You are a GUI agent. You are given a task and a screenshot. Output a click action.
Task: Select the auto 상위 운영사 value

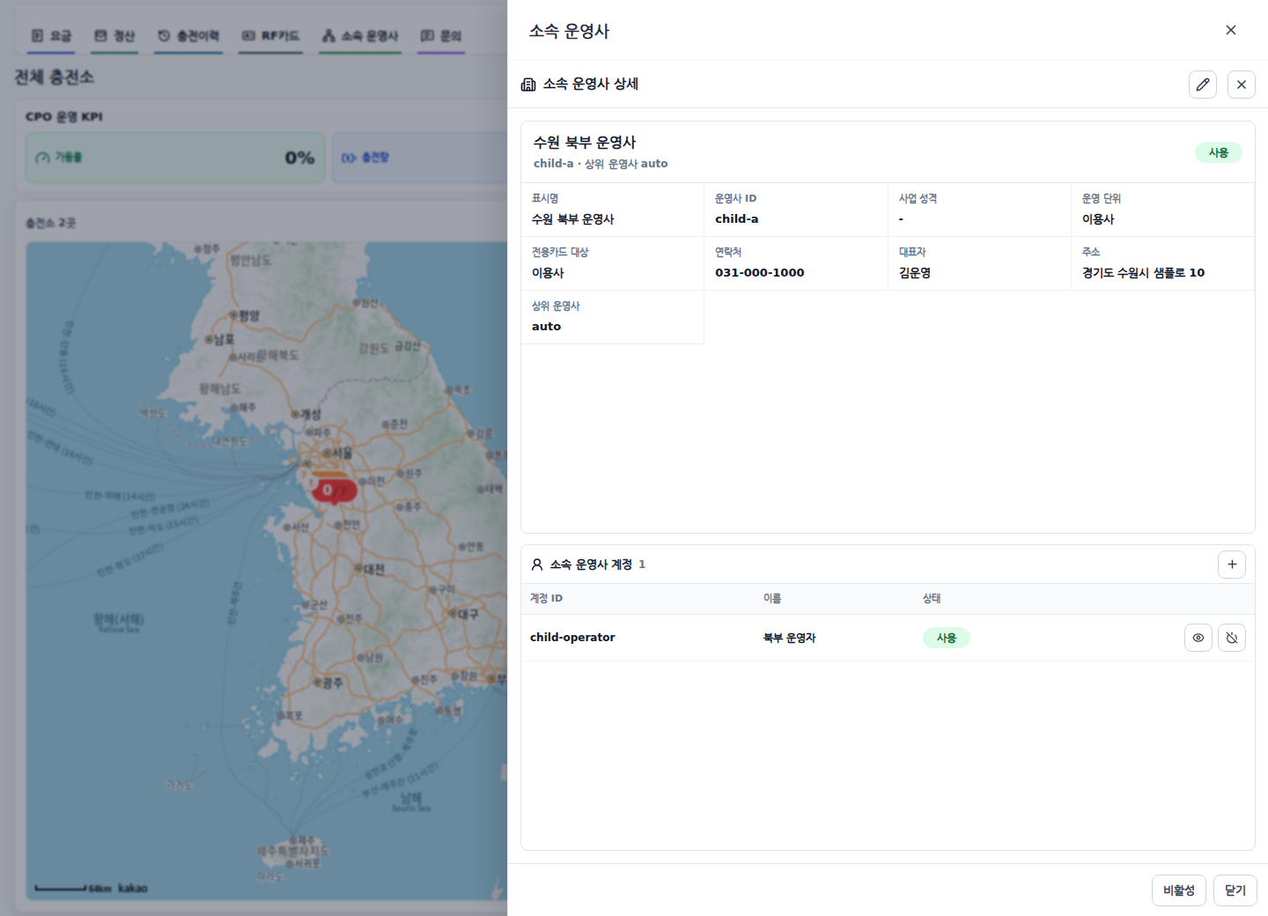click(546, 327)
